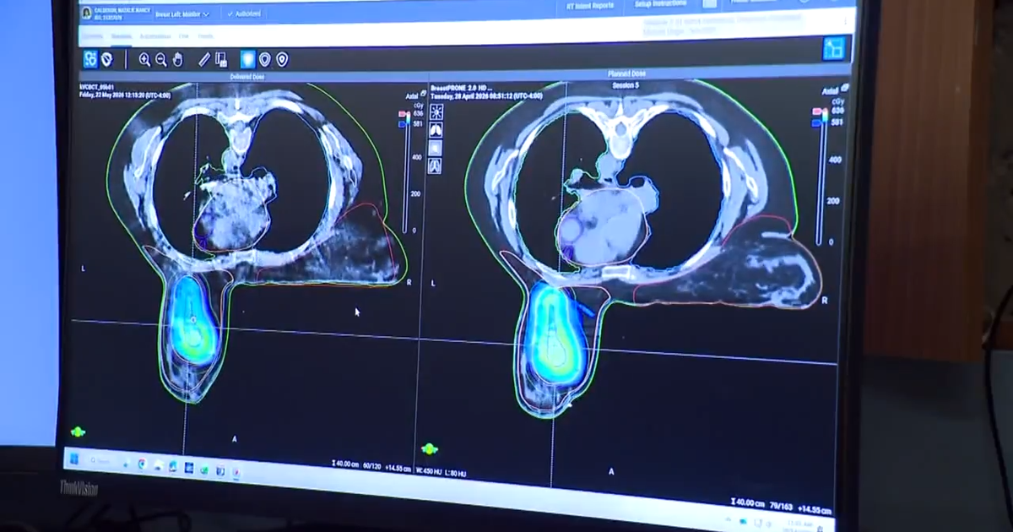Click the pink 636 dose marker in planned view
This screenshot has height=532, width=1013.
tap(817, 111)
